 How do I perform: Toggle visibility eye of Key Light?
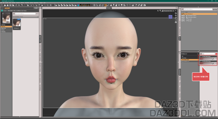click(x=182, y=19)
